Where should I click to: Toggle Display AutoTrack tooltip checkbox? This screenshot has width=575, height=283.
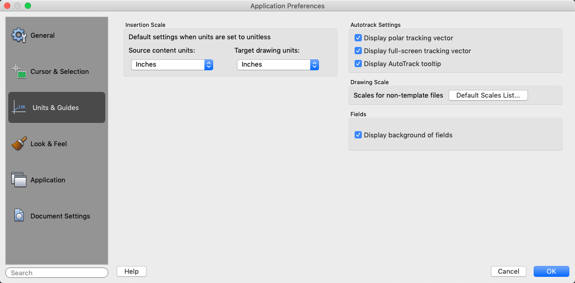(358, 64)
